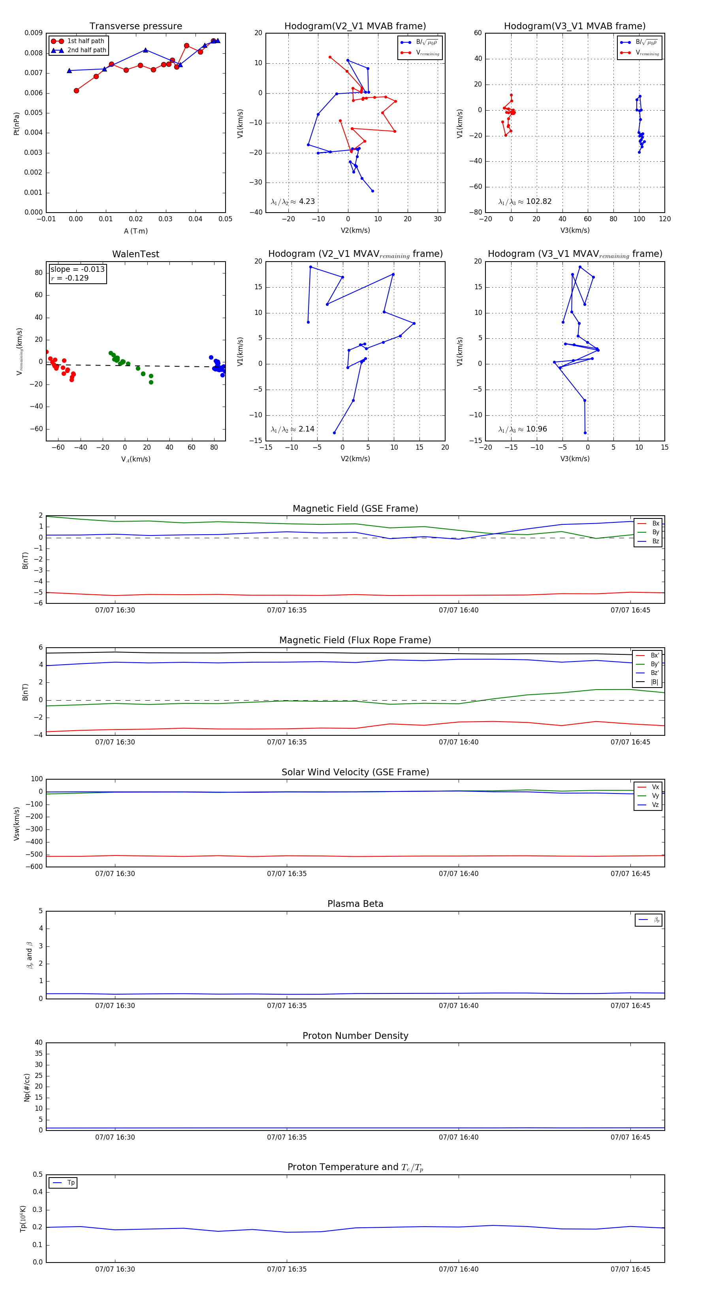This screenshot has width=711, height=1304.
Task: Click "07/07 16:35" tick under Plasma Beta panel
Action: click(x=287, y=1006)
